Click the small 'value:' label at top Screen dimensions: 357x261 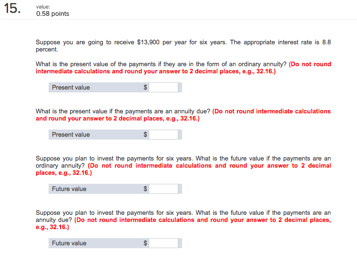(43, 7)
